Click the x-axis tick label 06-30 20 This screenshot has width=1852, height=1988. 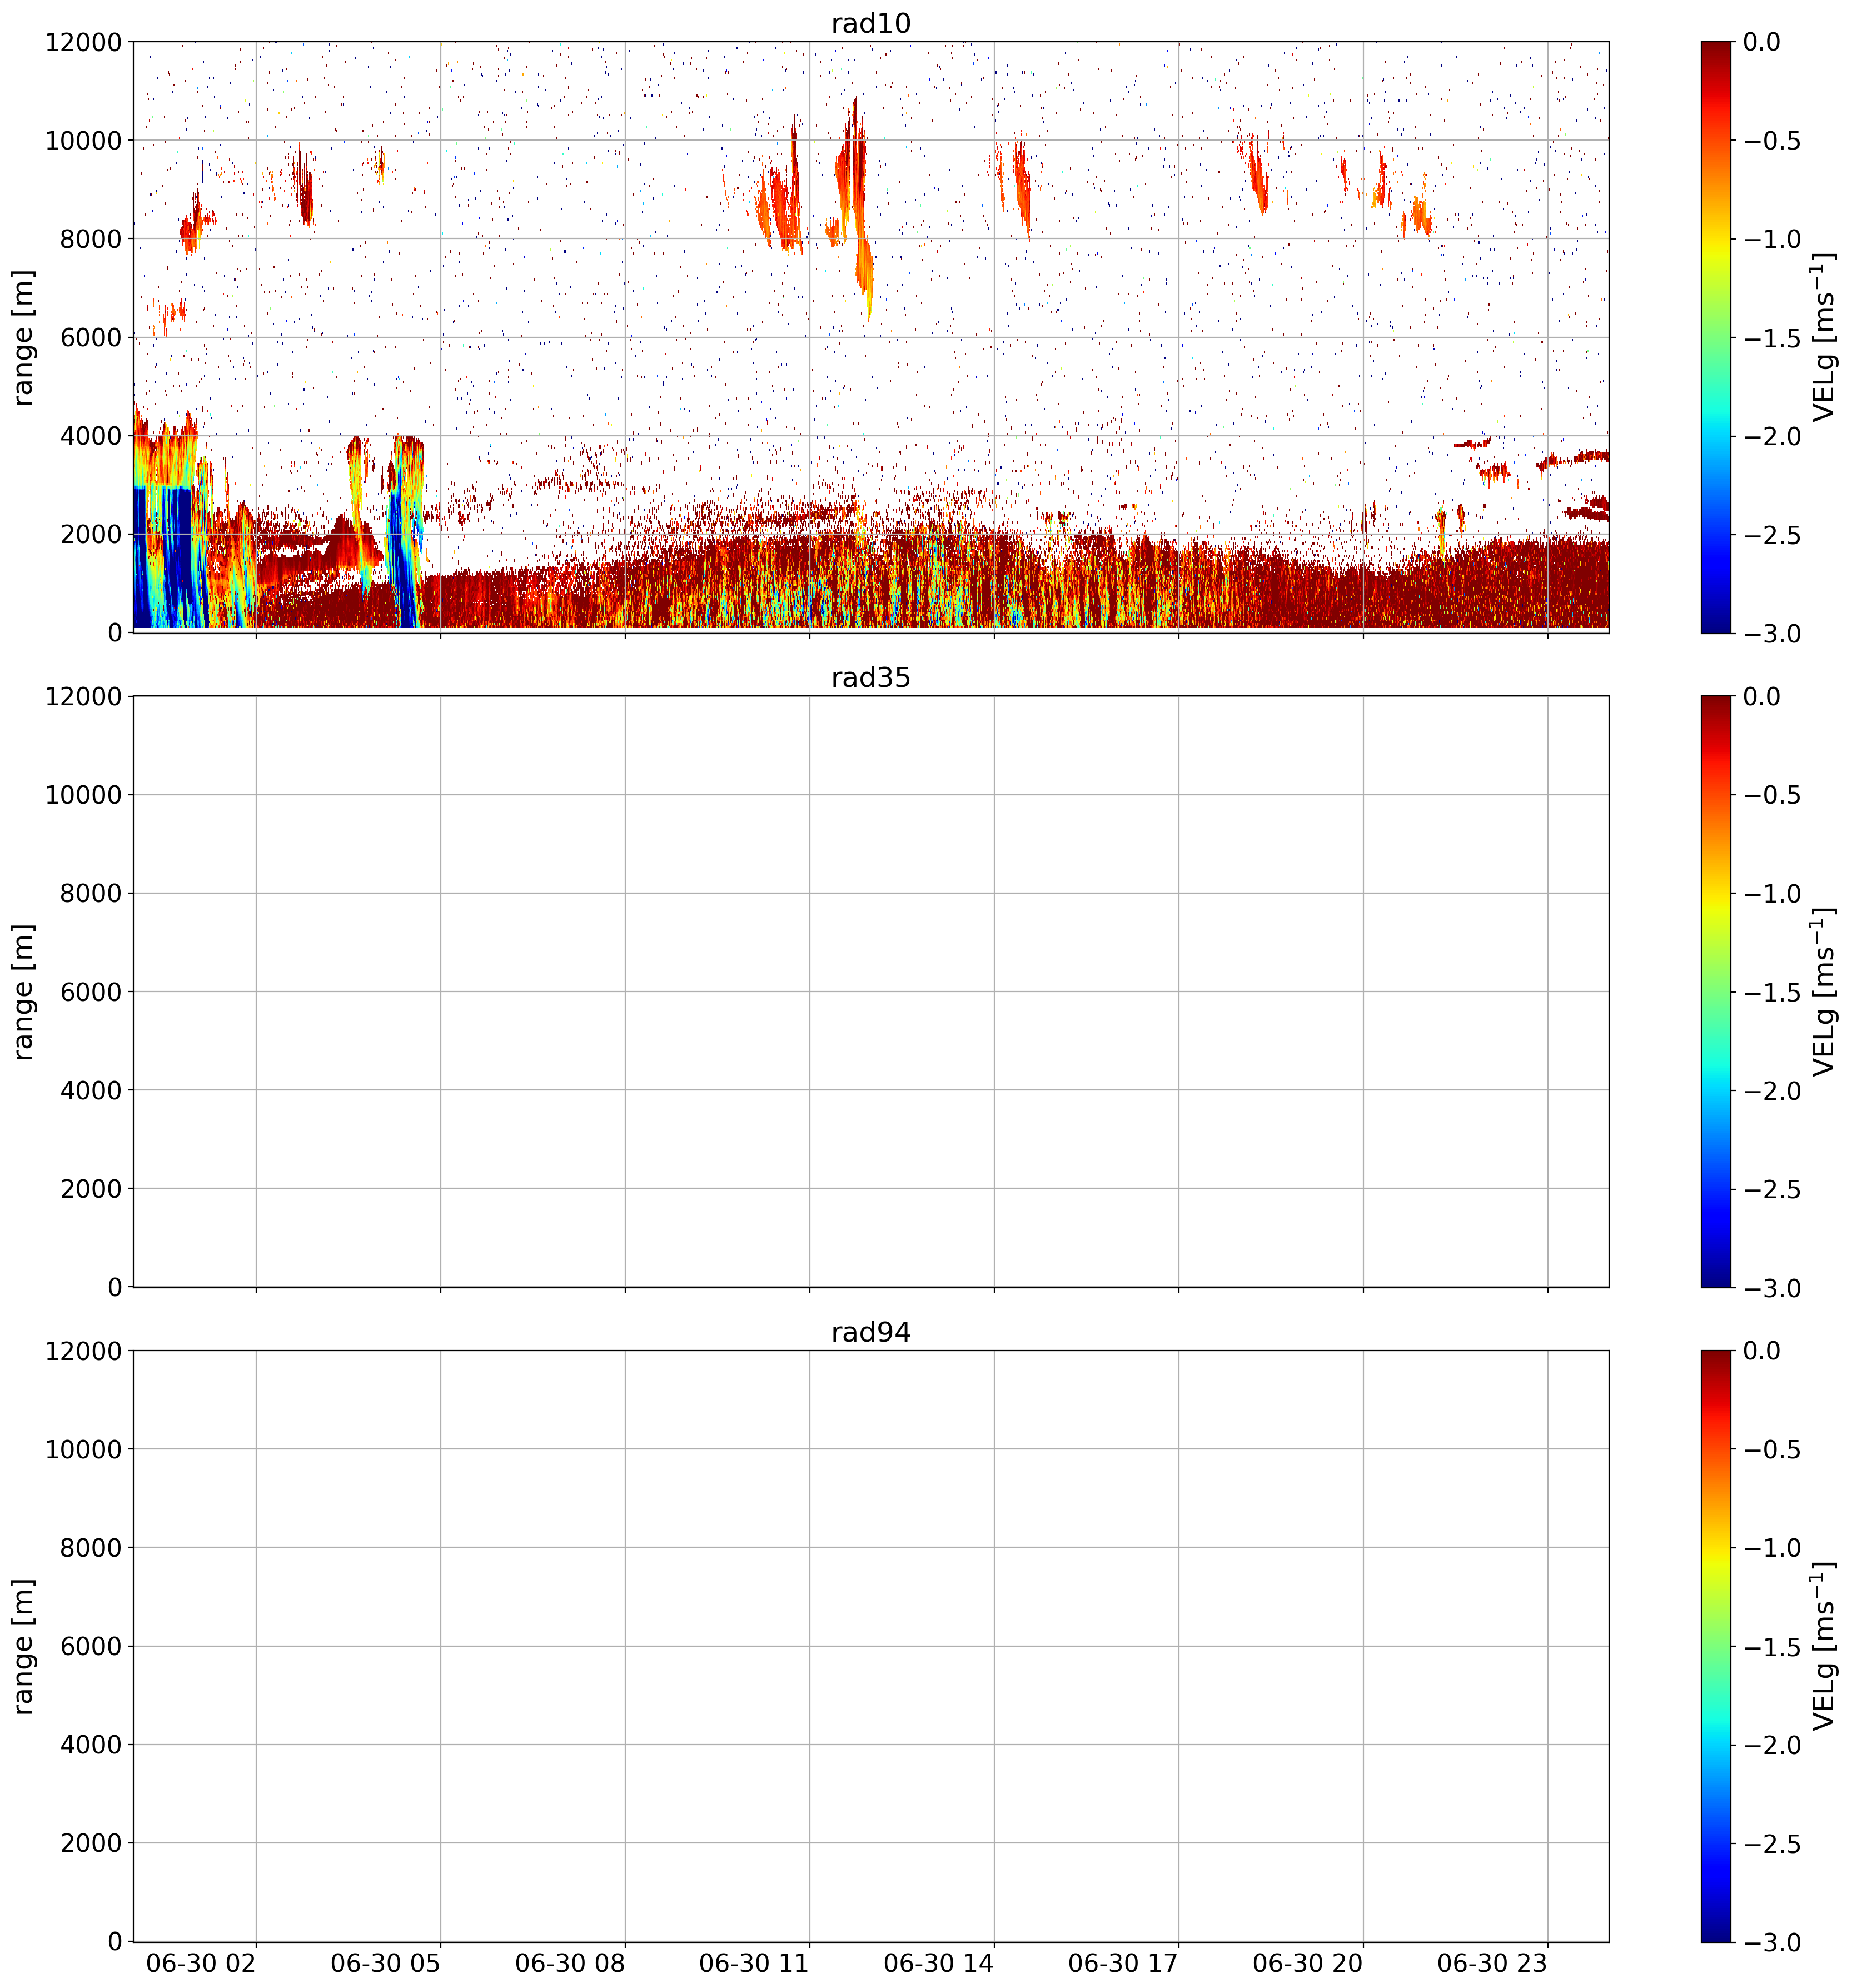click(1307, 1963)
